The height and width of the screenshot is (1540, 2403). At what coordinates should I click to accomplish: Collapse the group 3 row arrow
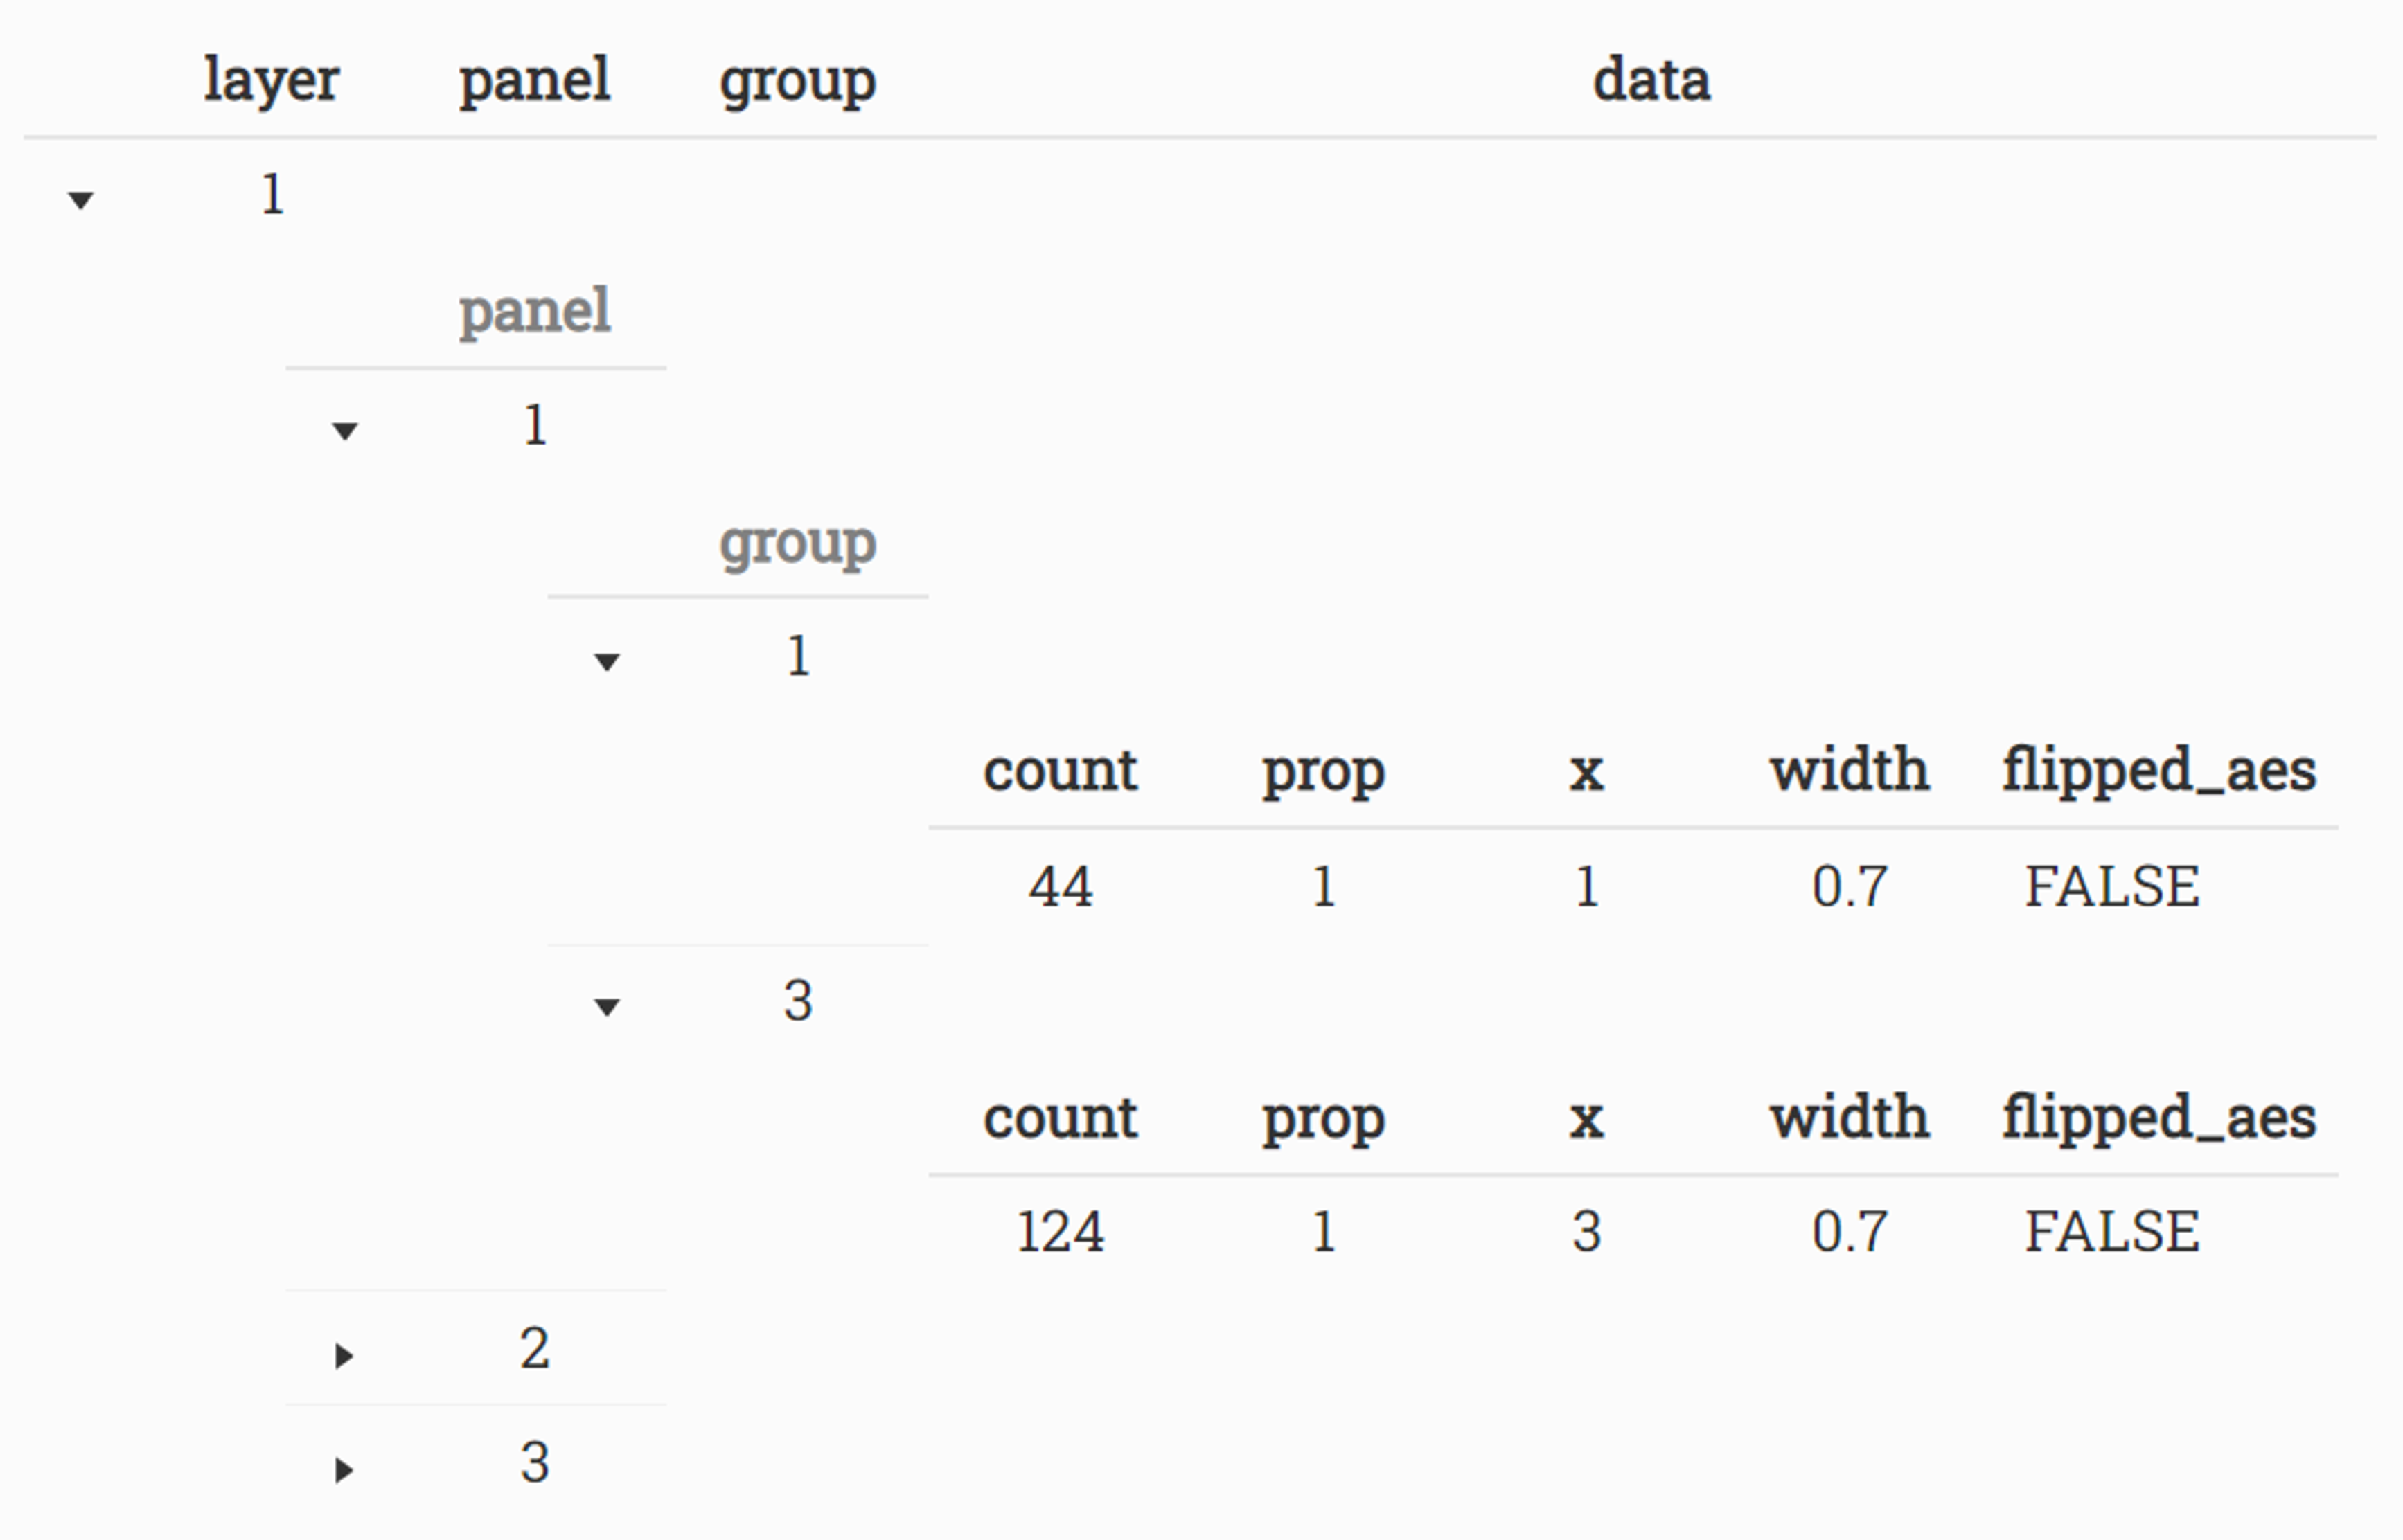tap(608, 1006)
